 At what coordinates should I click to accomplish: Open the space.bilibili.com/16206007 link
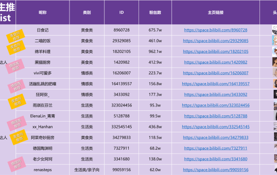tap(215, 73)
